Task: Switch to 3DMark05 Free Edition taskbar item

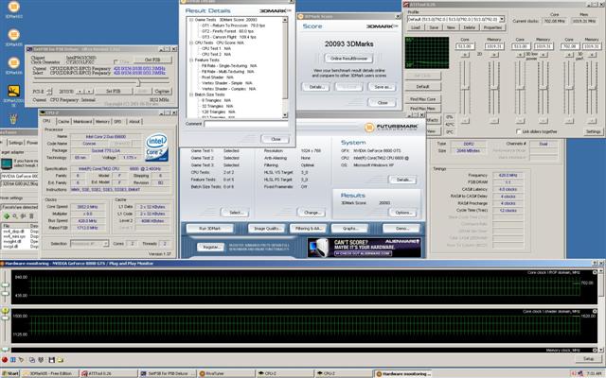Action: pos(49,373)
